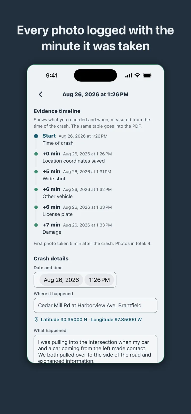Tap the back chevron arrow

click(41, 94)
